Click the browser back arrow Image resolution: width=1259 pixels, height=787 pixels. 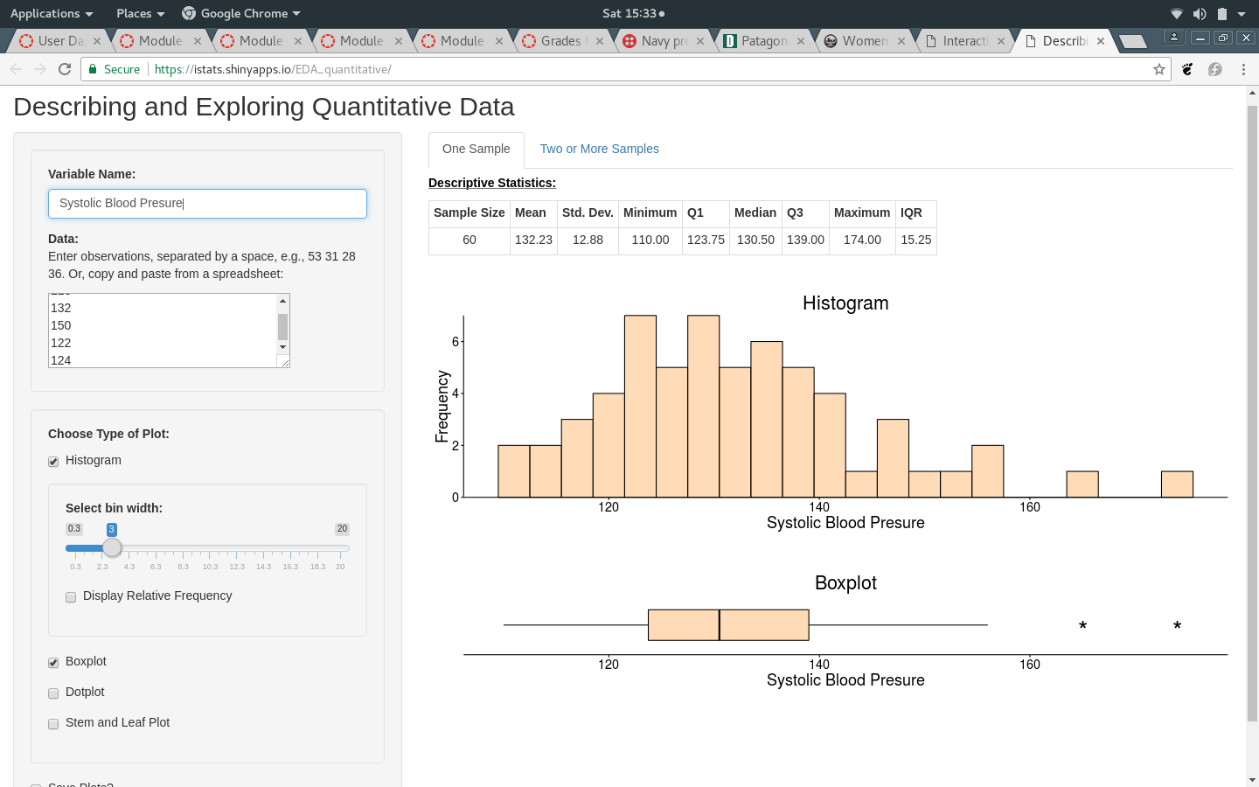pyautogui.click(x=16, y=69)
